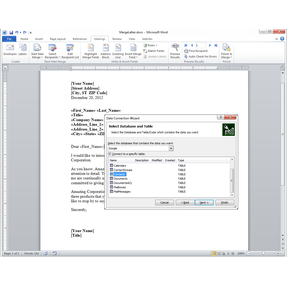287x287 pixels.
Task: Go to first record
Action: 186,45
